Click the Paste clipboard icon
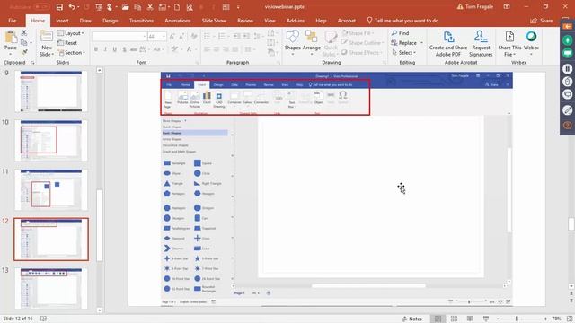The height and width of the screenshot is (323, 575). pyautogui.click(x=11, y=38)
